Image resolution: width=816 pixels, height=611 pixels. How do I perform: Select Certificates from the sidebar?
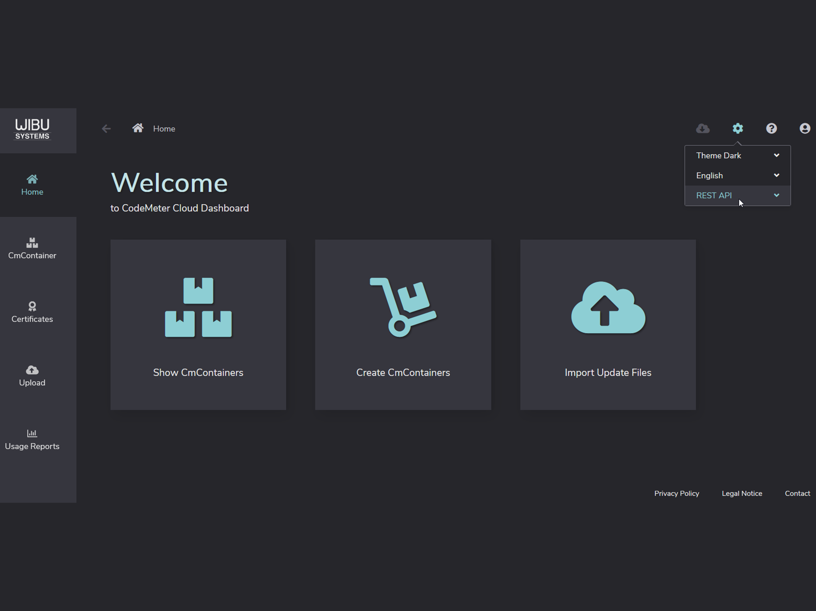click(32, 312)
